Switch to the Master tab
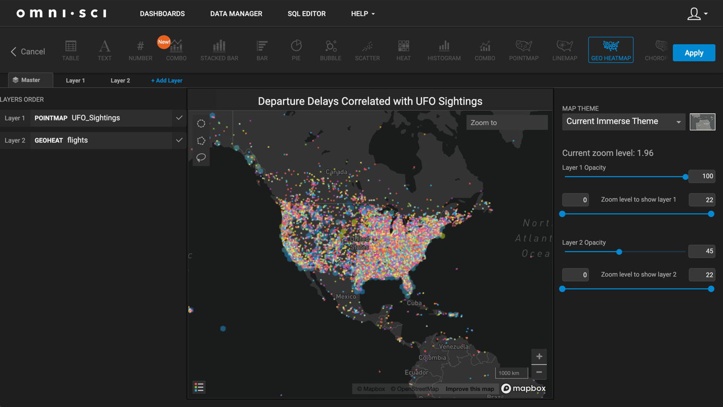This screenshot has height=407, width=723. point(30,80)
